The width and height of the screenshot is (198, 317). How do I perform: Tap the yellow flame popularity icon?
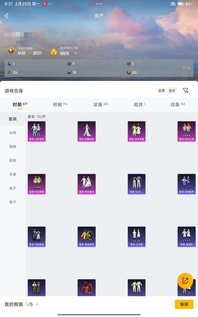tap(54, 52)
